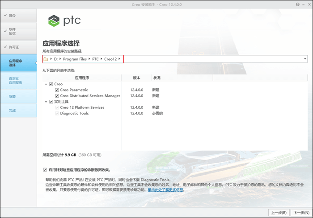Open the 自定义应用程序 step
Image resolution: width=313 pixels, height=218 pixels.
[18, 81]
